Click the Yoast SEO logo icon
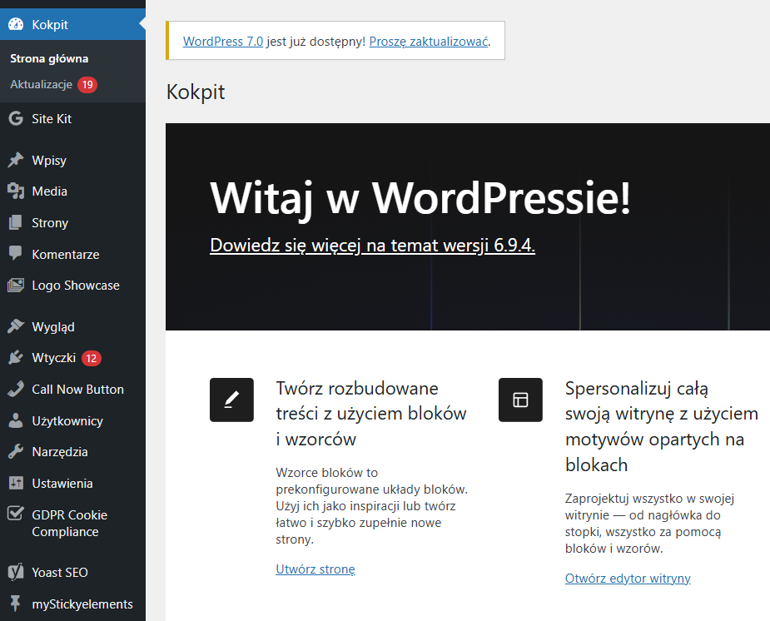770x621 pixels. (x=16, y=572)
